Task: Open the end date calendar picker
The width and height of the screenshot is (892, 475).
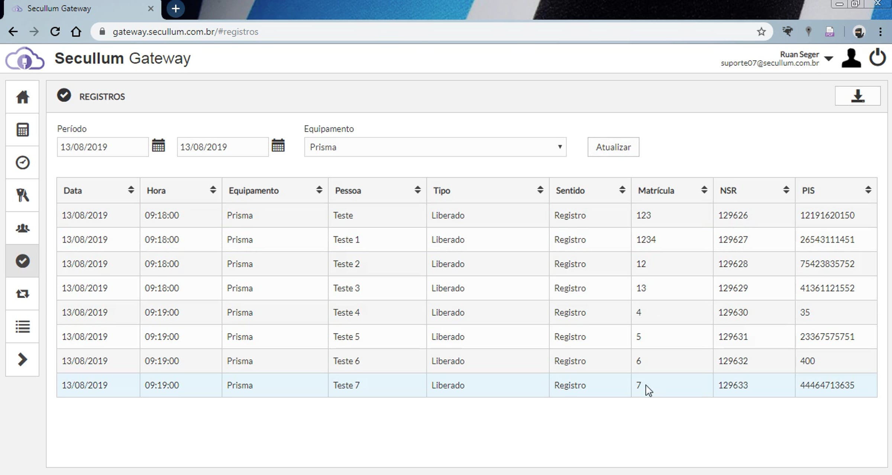Action: click(x=278, y=146)
